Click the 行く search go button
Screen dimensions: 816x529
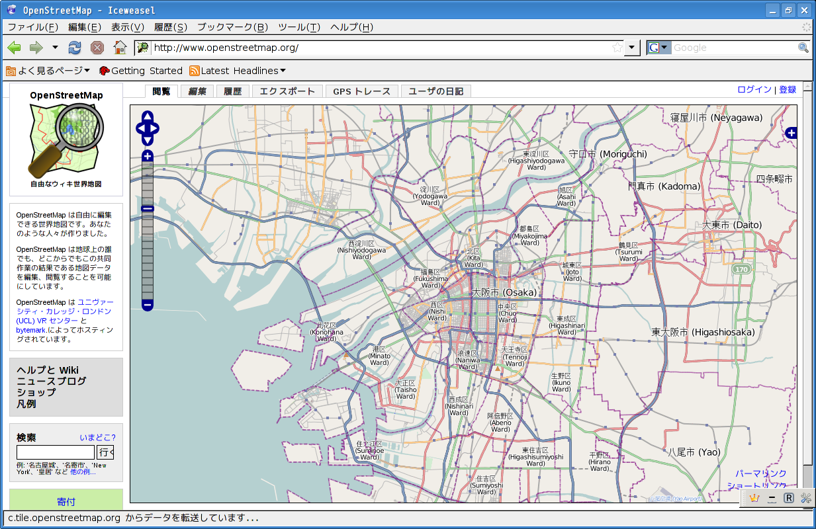pos(106,452)
